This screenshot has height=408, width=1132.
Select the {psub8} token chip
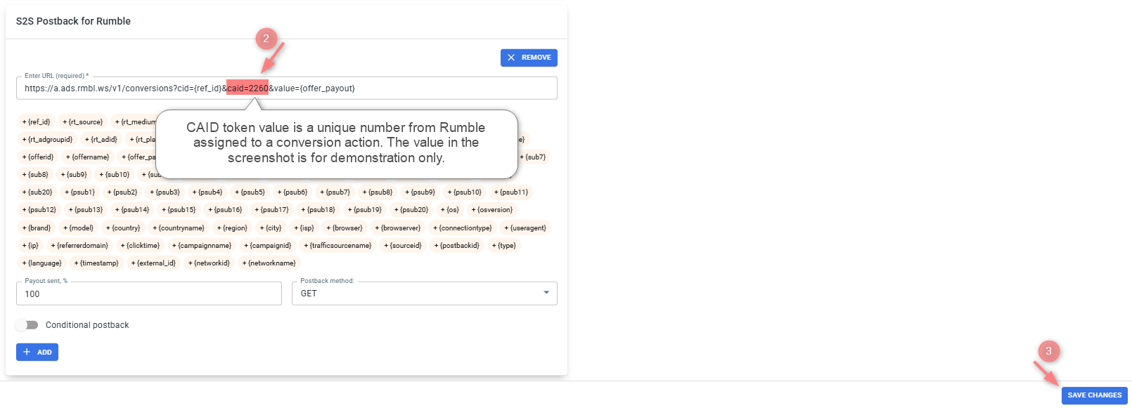coord(378,192)
